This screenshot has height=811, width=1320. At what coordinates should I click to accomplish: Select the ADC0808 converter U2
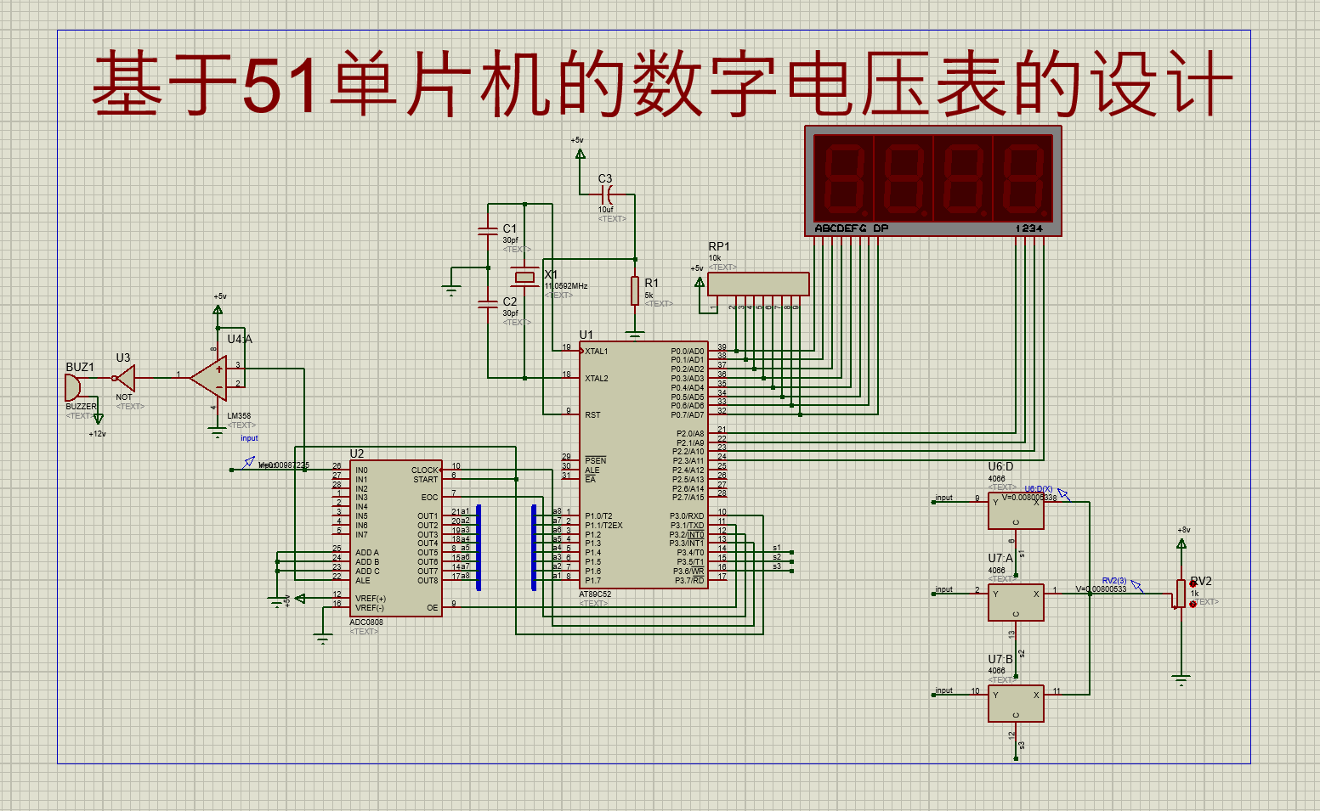point(395,535)
